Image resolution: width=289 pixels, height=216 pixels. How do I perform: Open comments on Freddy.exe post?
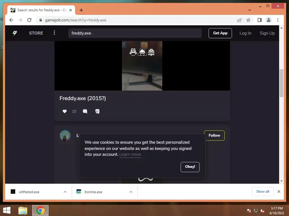pos(85,111)
